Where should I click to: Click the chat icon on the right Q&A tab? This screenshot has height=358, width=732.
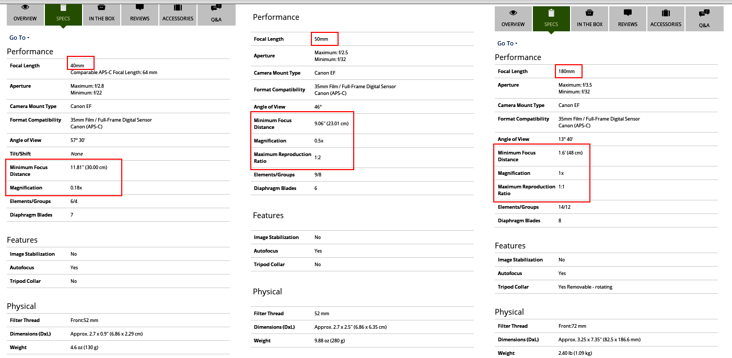click(x=704, y=14)
